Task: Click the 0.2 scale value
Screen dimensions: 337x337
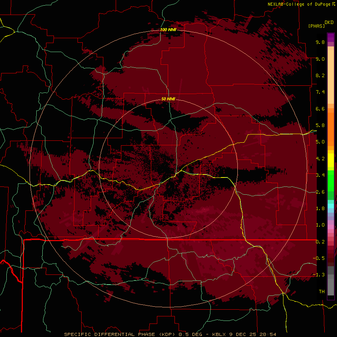Action: [320, 242]
